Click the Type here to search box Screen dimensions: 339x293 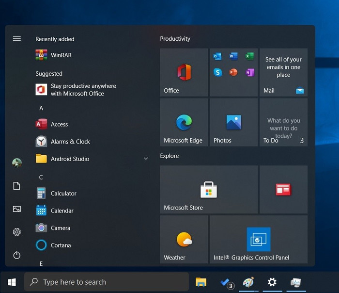107,282
